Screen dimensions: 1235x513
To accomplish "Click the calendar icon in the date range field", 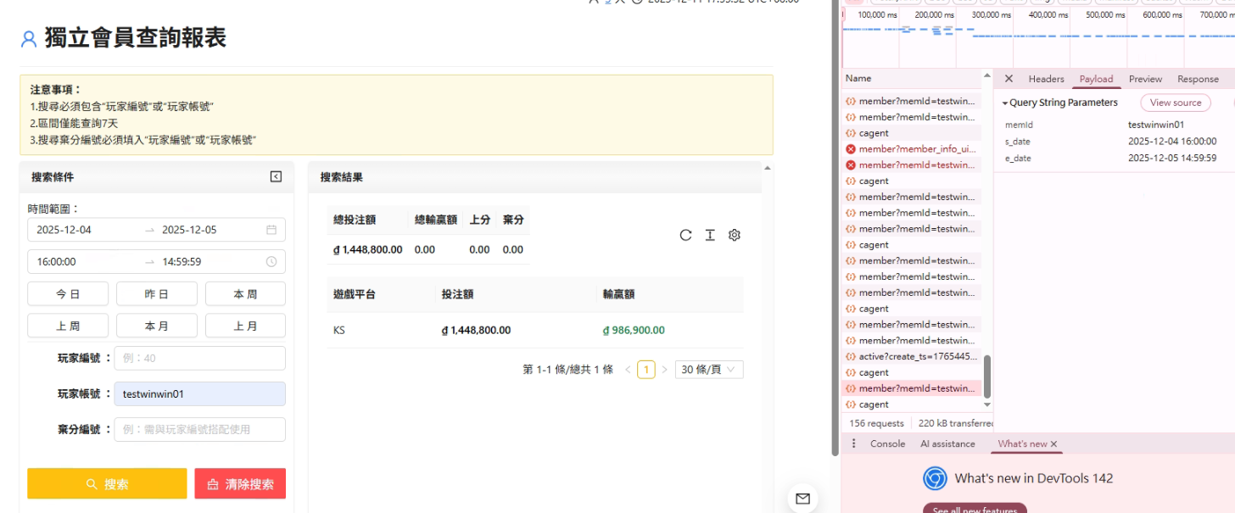I will click(271, 230).
